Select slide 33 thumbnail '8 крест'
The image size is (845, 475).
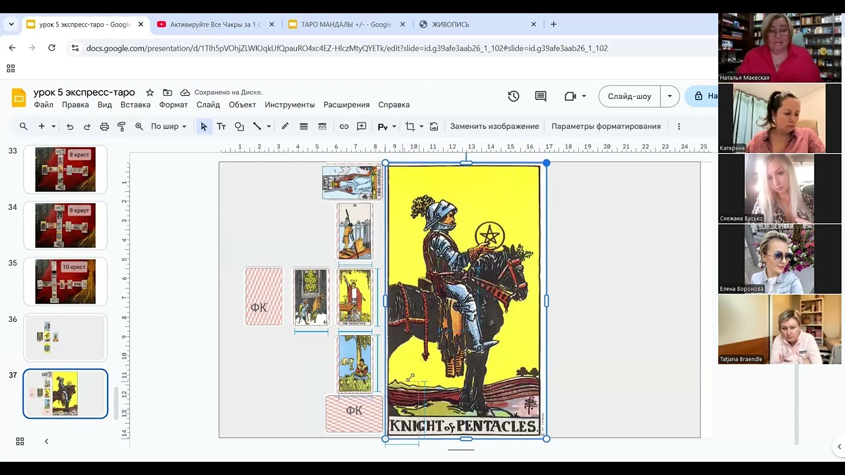coord(65,170)
